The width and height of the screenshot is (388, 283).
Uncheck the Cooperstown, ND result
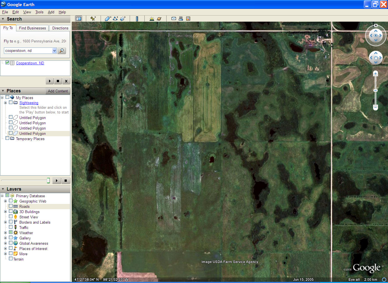click(7, 63)
